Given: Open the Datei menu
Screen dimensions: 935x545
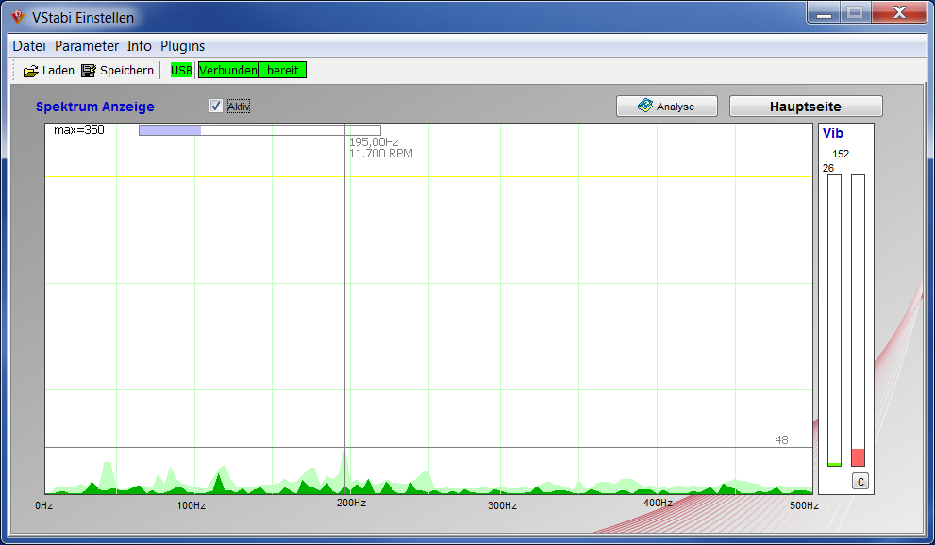Looking at the screenshot, I should pos(29,46).
